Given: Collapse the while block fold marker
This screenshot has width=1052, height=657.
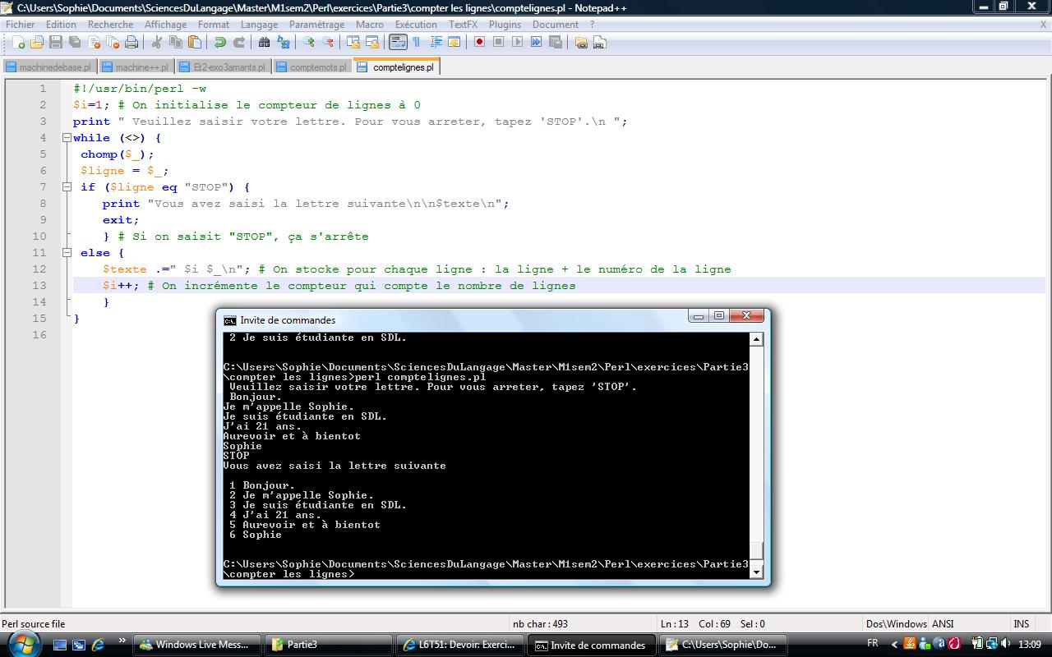Looking at the screenshot, I should 67,138.
